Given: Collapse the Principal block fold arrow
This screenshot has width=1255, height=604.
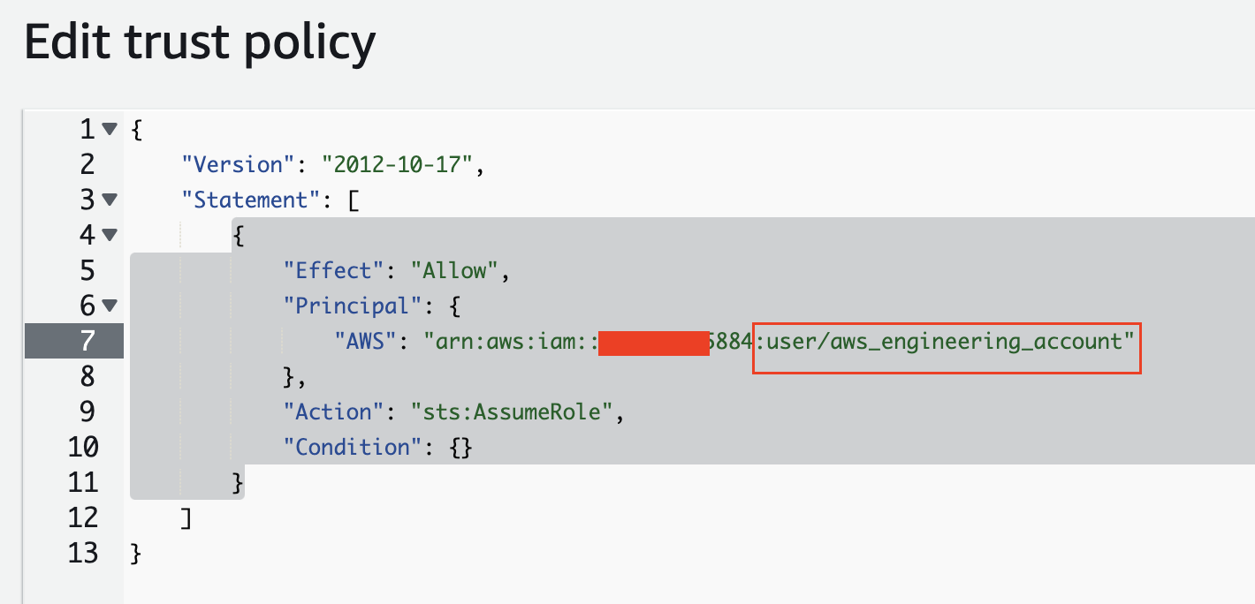Looking at the screenshot, I should tap(110, 306).
